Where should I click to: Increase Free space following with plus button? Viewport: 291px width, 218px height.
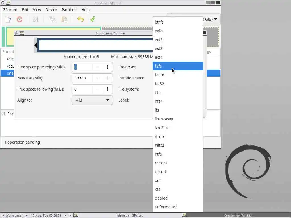pos(108,89)
